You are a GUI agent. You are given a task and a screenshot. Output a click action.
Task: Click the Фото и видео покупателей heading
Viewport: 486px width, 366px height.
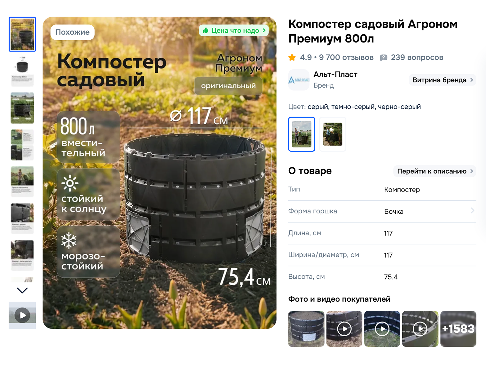339,299
